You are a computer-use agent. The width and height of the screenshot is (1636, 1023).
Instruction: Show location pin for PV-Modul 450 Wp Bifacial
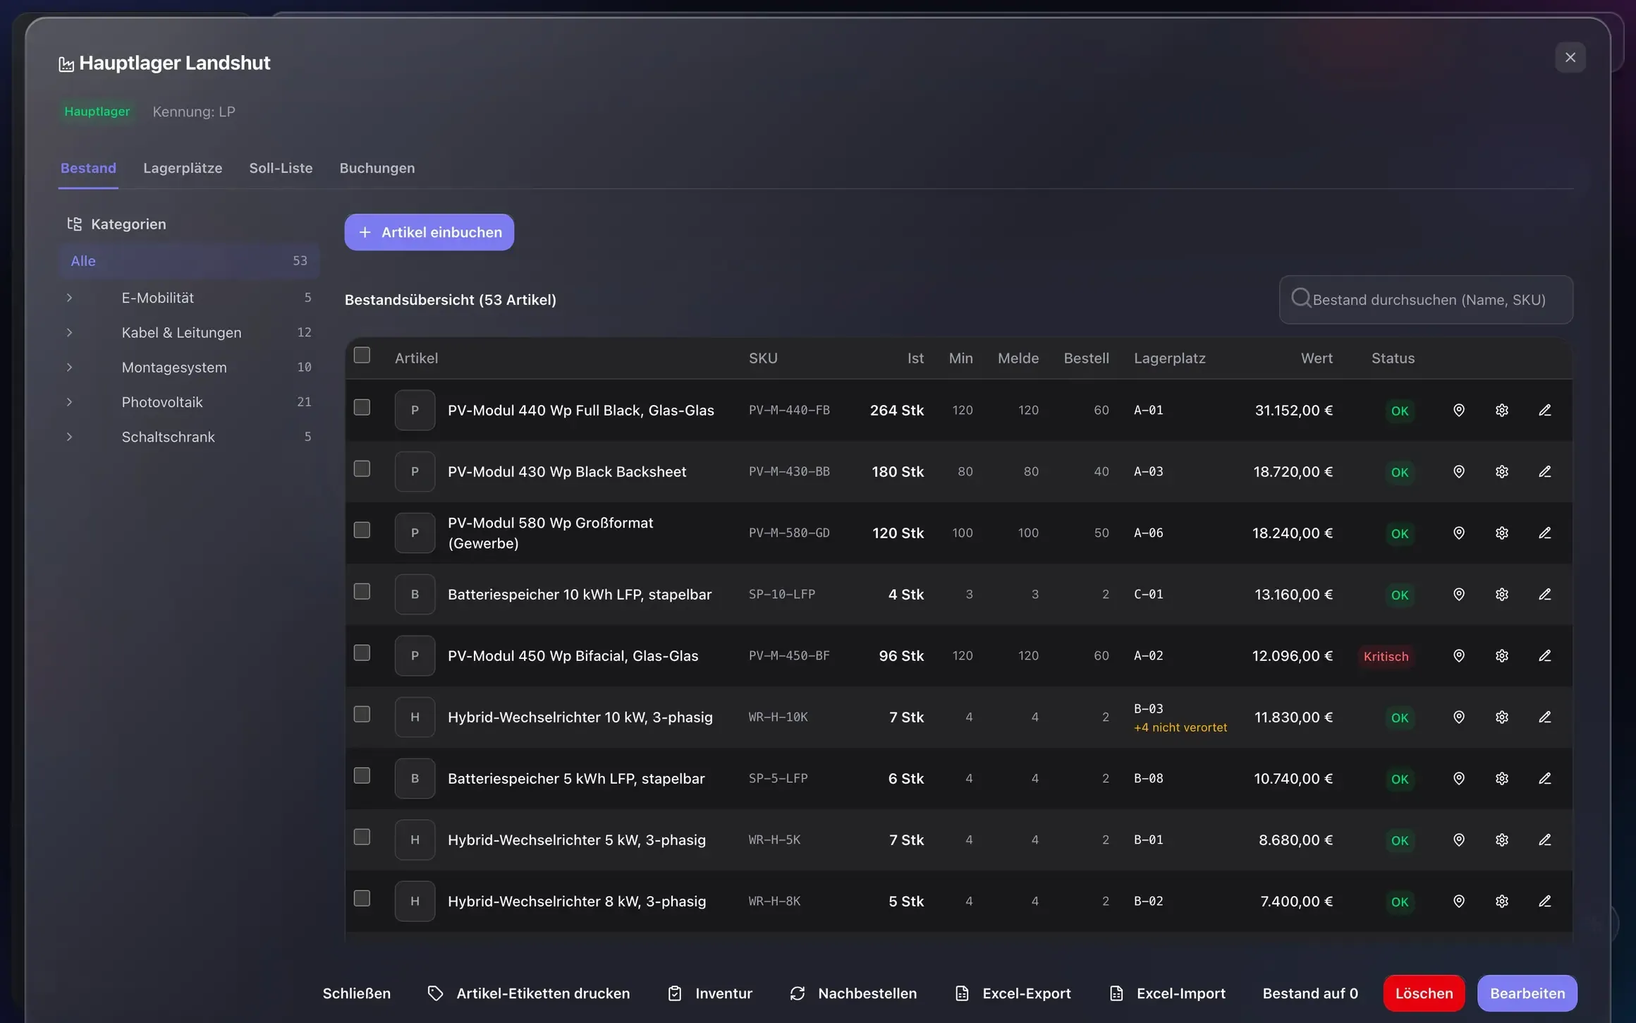pos(1459,655)
